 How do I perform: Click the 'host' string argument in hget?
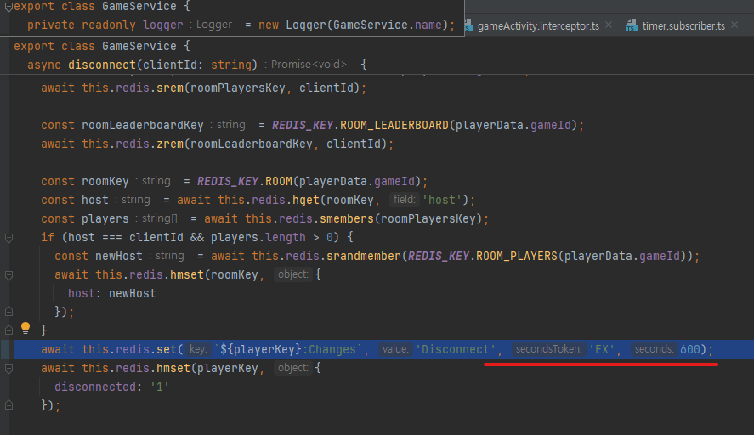441,200
